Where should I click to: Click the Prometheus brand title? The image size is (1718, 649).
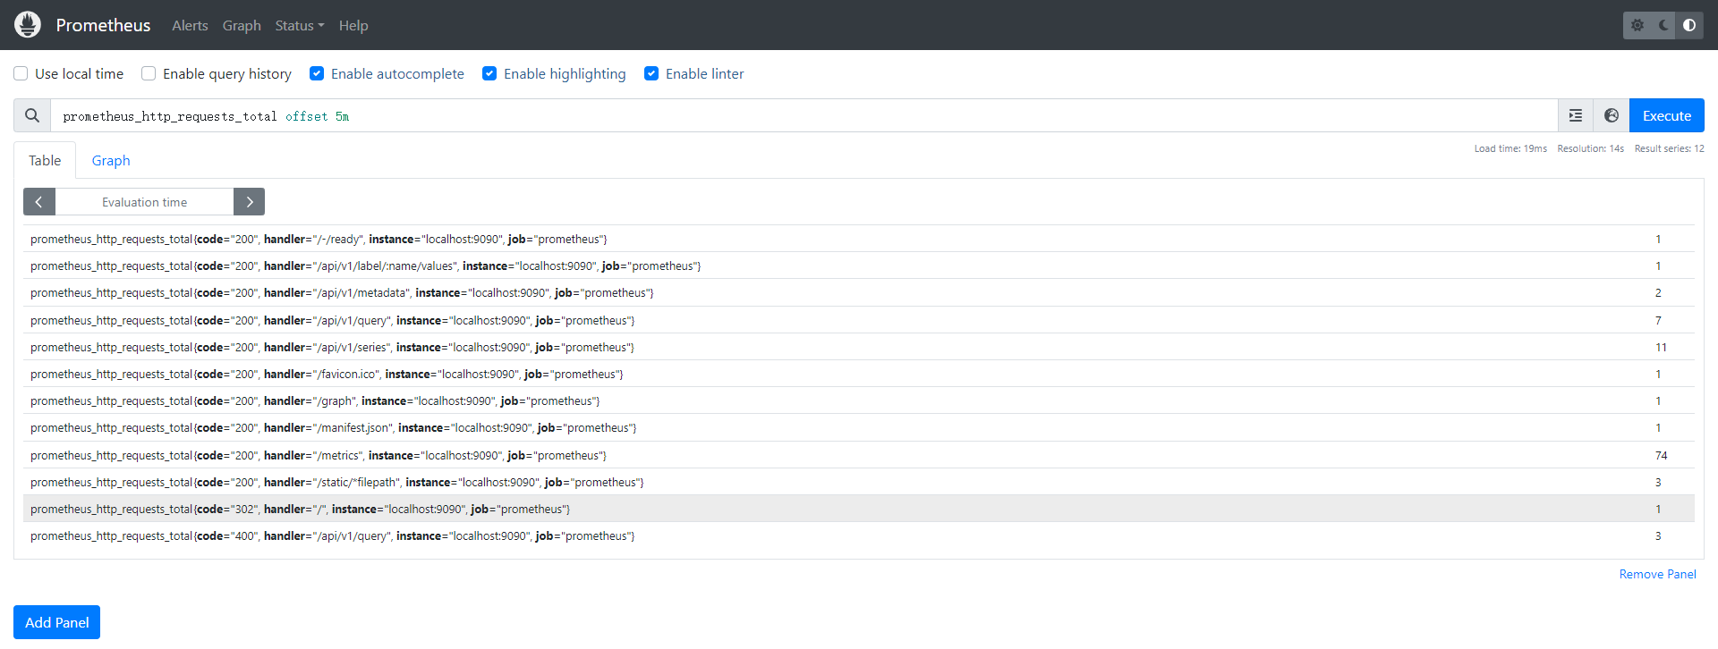pyautogui.click(x=103, y=25)
